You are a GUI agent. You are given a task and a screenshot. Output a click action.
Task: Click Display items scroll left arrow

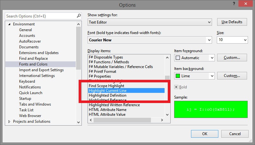(x=91, y=120)
